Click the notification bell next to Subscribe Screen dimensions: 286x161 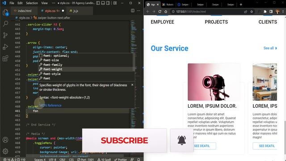(182, 140)
